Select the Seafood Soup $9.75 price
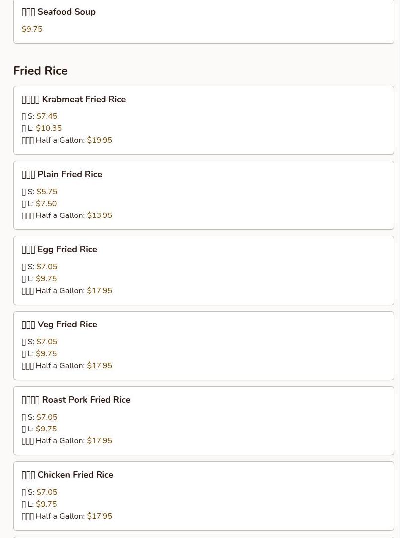The height and width of the screenshot is (538, 410). click(x=32, y=29)
